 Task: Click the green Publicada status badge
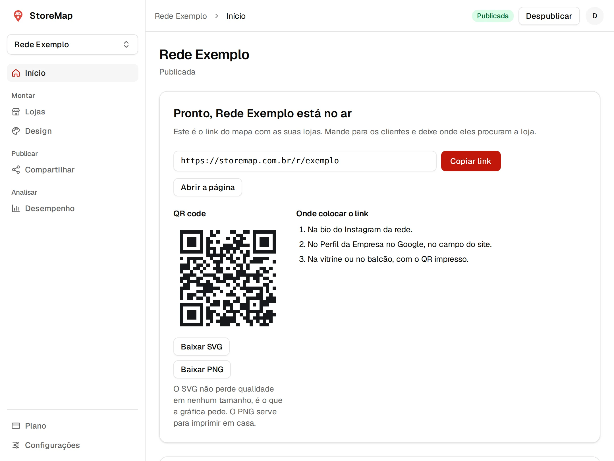[x=493, y=16]
